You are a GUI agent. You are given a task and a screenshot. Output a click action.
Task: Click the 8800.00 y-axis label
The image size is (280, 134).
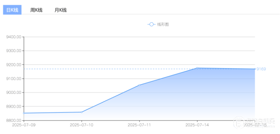pos(14,121)
